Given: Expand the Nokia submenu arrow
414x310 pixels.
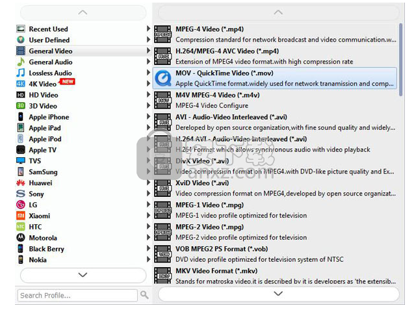Looking at the screenshot, I should (x=148, y=259).
